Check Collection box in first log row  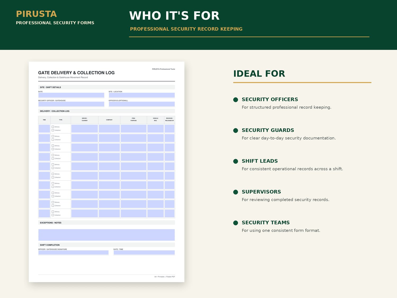click(53, 130)
